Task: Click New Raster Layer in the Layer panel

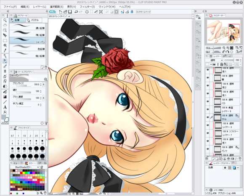Action: pos(213,159)
